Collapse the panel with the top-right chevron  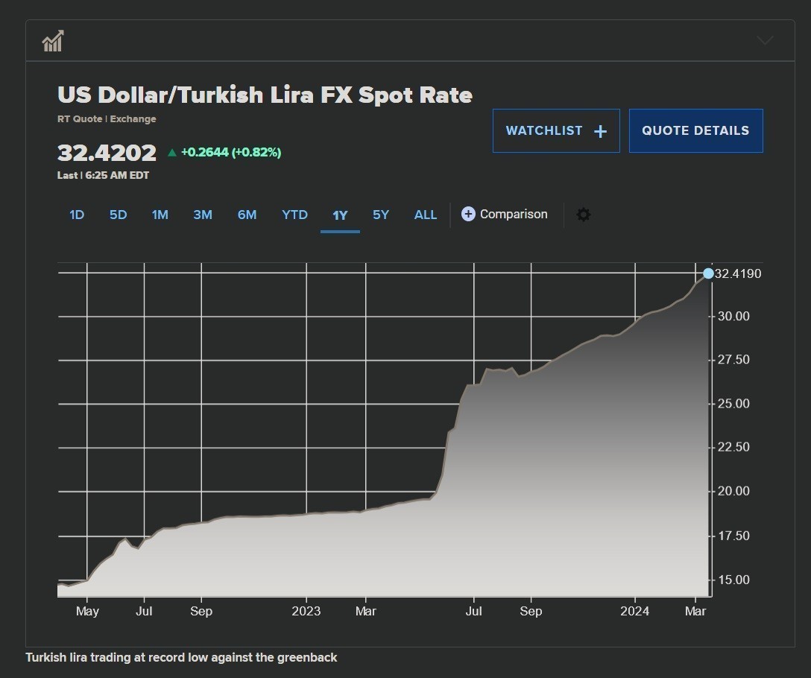pos(765,40)
